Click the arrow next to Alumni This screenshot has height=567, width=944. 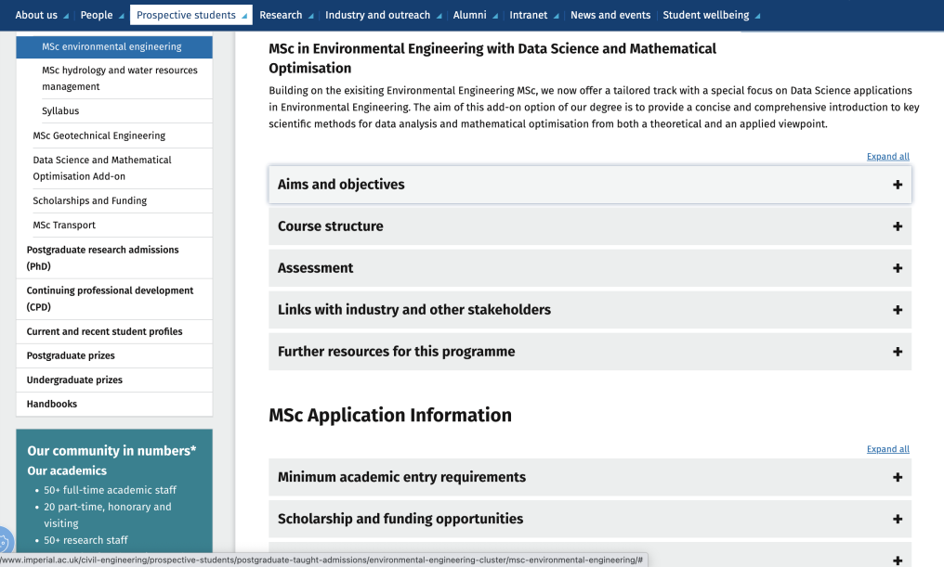click(x=495, y=16)
